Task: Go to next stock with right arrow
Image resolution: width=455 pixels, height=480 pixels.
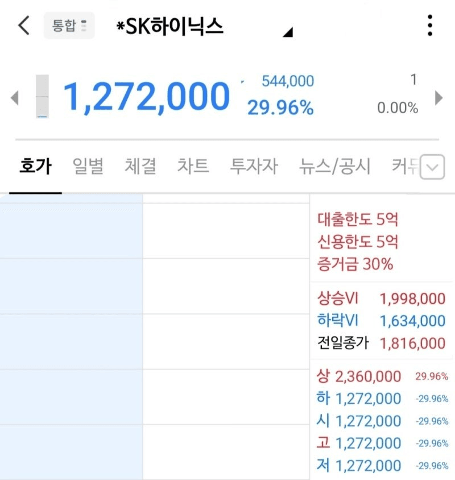Action: click(x=439, y=98)
